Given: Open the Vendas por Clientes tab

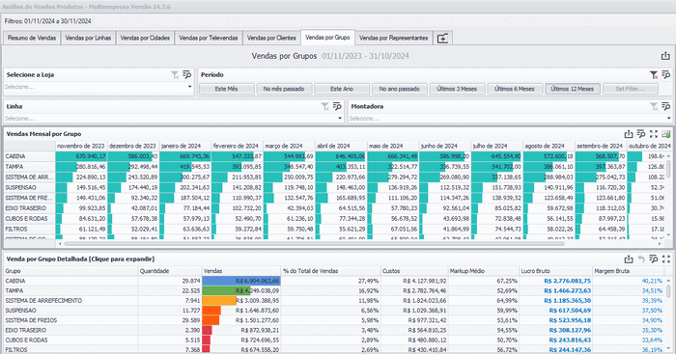Looking at the screenshot, I should click(271, 38).
